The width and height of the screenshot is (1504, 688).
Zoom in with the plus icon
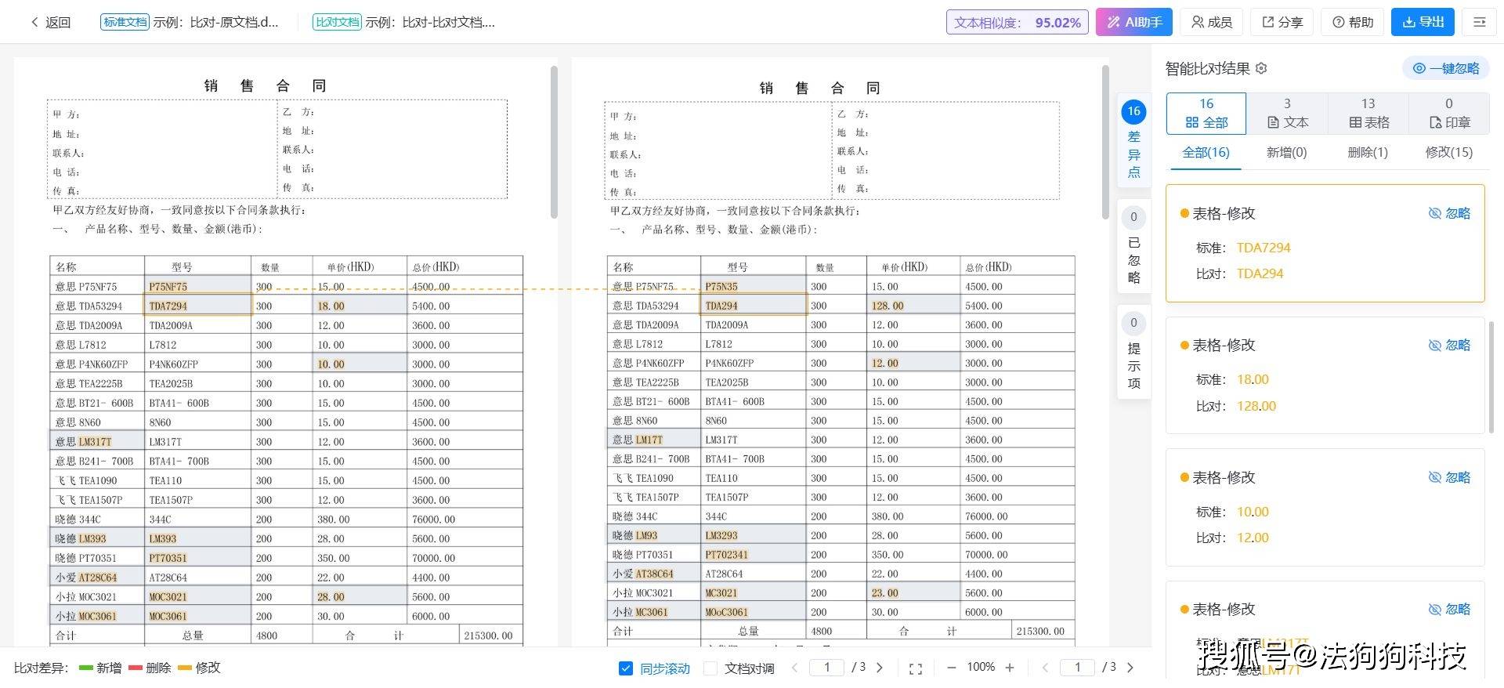point(1010,668)
